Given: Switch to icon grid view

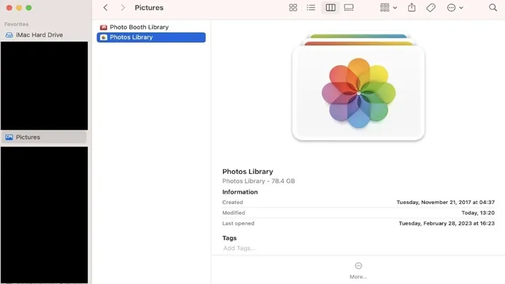Looking at the screenshot, I should tap(293, 8).
